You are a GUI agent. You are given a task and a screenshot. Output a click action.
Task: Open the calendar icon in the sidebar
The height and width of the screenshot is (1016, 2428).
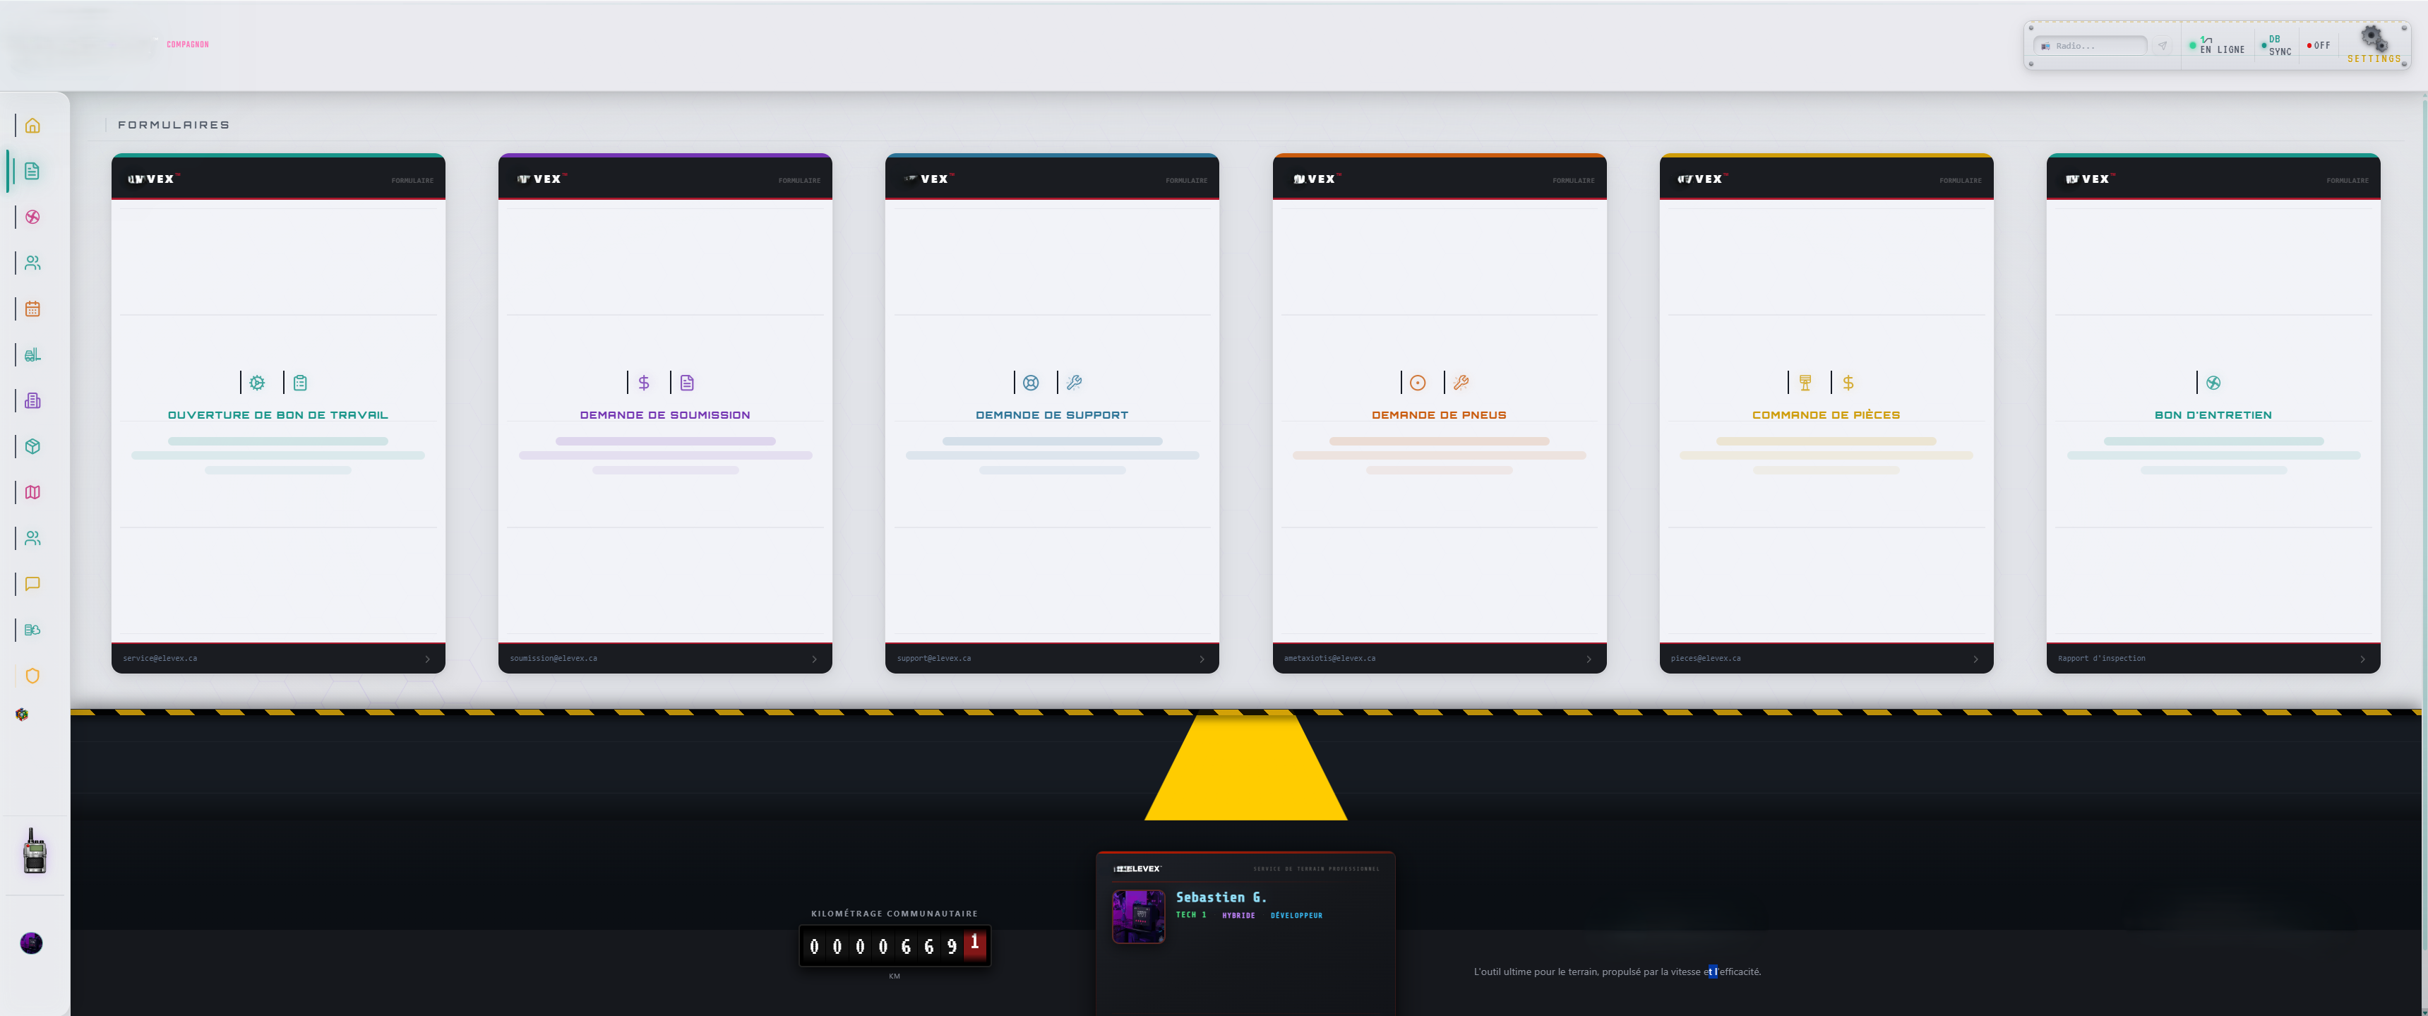point(33,309)
